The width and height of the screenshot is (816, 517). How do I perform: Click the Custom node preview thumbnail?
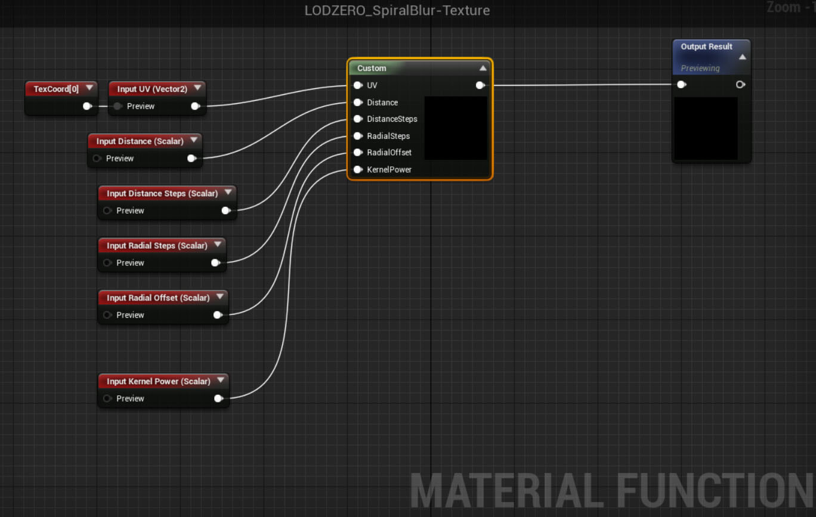click(x=456, y=128)
